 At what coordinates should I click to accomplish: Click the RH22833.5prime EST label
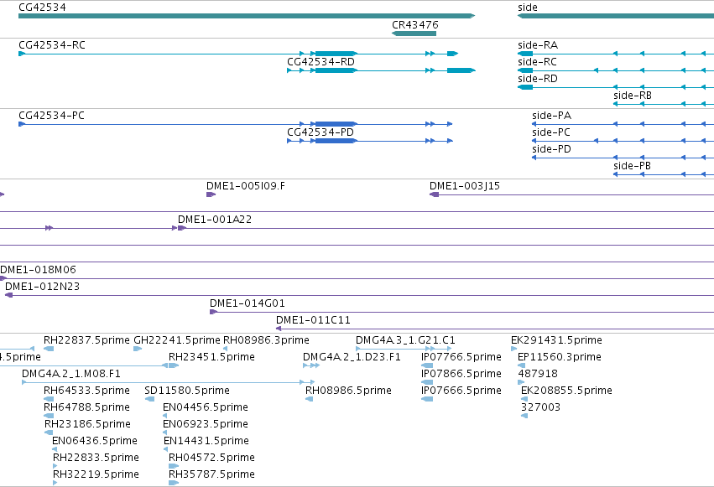point(96,458)
